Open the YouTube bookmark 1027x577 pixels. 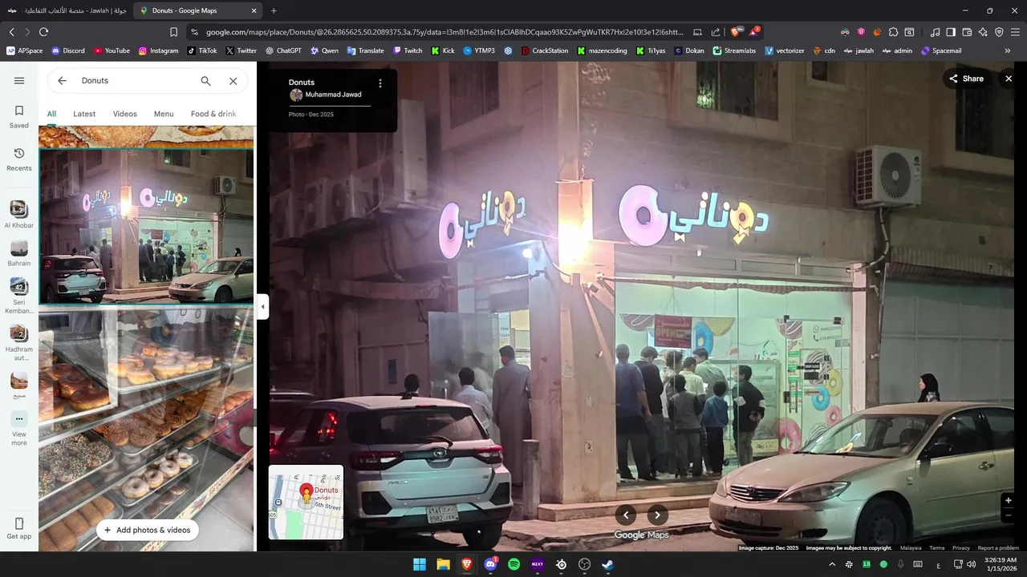coord(112,50)
